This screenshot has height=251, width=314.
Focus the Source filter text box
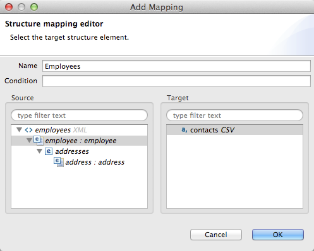point(79,115)
